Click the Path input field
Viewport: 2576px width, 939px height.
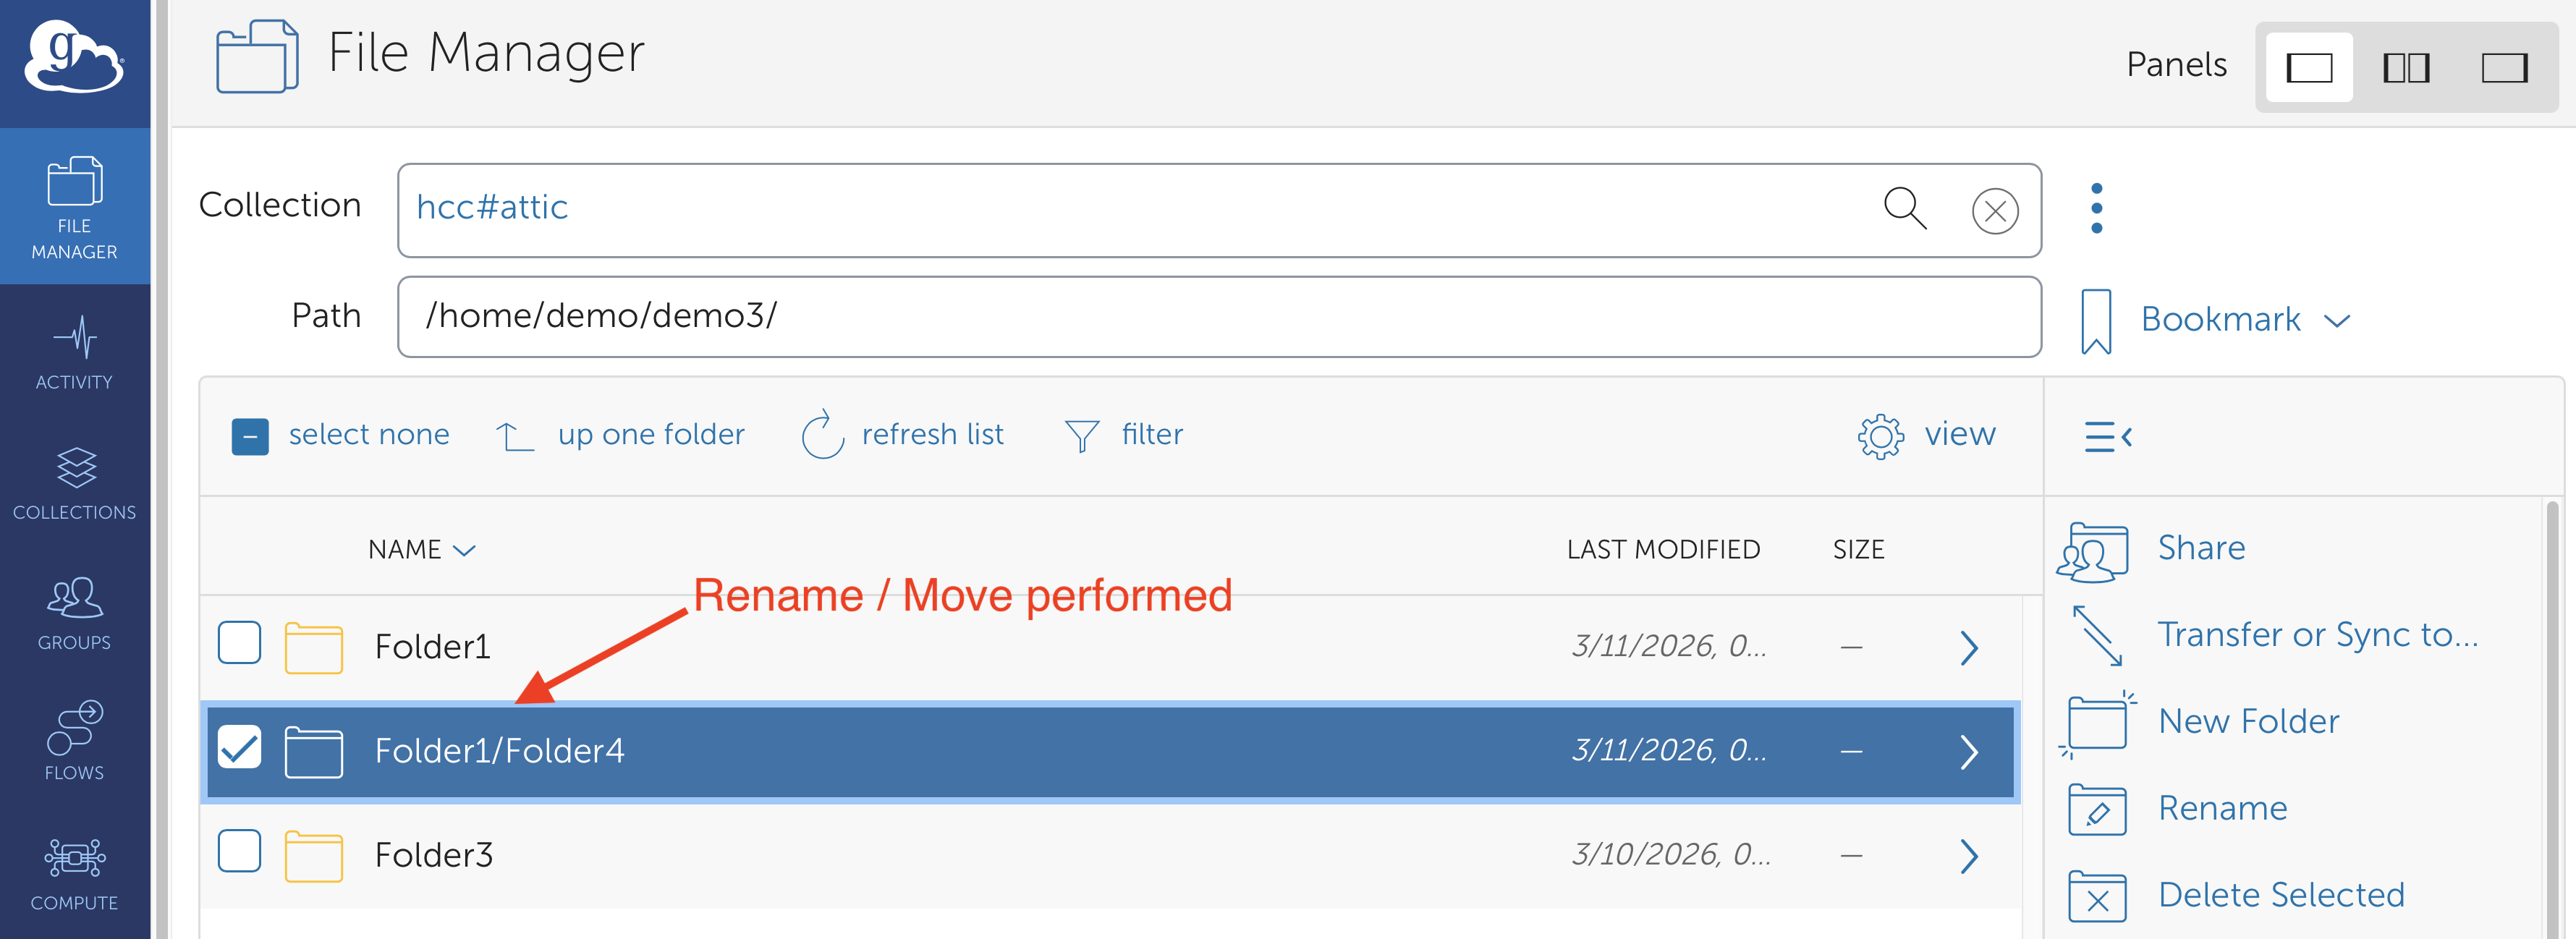pos(1218,316)
